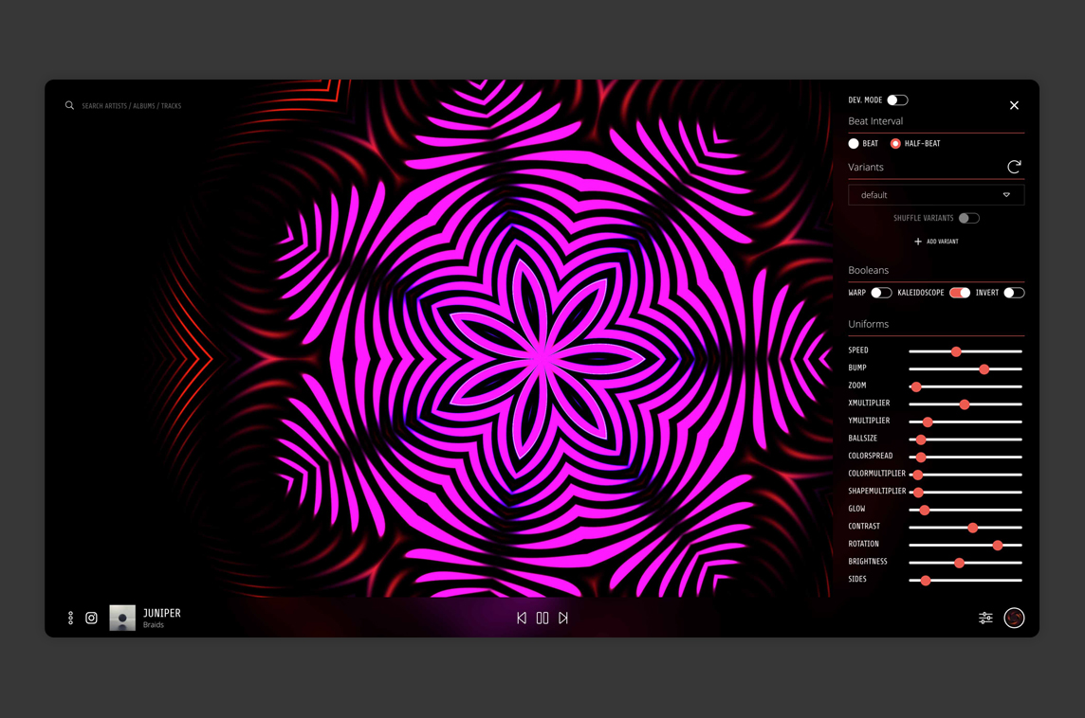The image size is (1085, 718).
Task: Click the Variants section heading
Action: [x=866, y=168]
